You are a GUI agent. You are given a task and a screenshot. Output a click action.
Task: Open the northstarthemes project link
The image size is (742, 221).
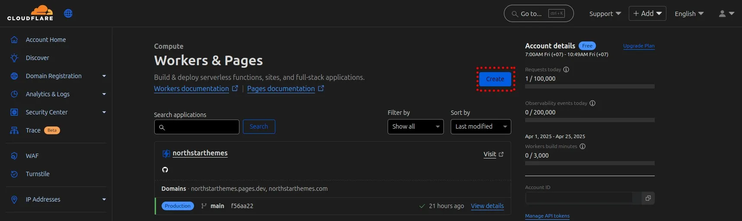[x=200, y=153]
